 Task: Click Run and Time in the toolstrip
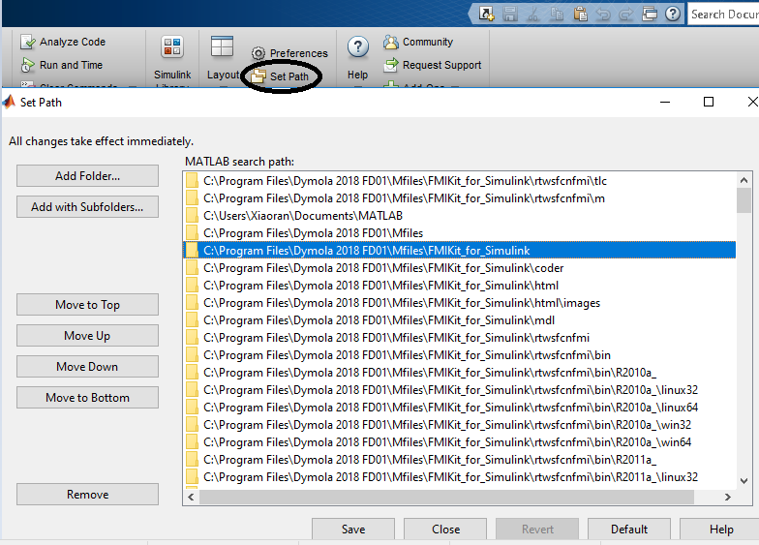click(x=62, y=65)
